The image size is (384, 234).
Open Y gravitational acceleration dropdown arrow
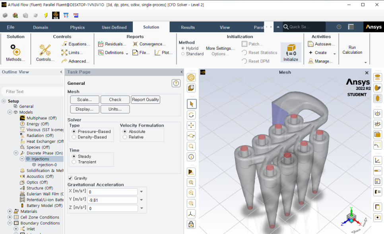click(142, 200)
